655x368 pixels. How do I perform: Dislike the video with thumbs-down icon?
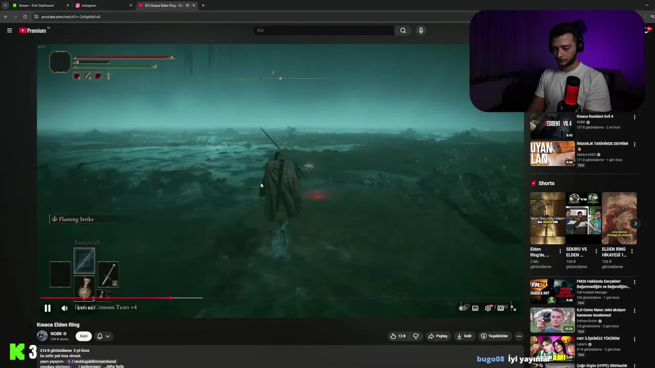416,336
